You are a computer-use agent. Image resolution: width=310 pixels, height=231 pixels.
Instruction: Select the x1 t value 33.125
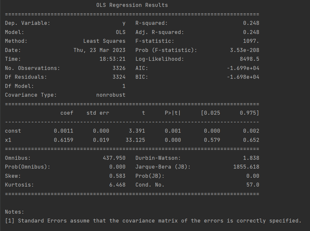pos(135,140)
